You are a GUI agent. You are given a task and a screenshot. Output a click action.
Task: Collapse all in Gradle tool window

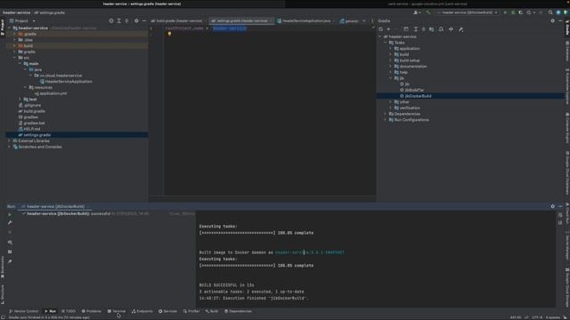pos(424,29)
